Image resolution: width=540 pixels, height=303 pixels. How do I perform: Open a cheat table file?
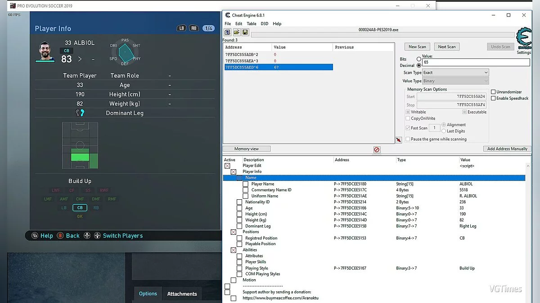pyautogui.click(x=236, y=32)
